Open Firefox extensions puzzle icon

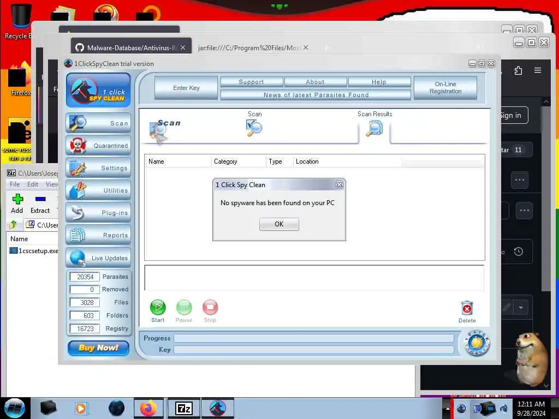[x=519, y=70]
